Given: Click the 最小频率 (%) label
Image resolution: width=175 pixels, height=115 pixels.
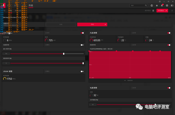Looking at the screenshot, I should click(7, 49).
